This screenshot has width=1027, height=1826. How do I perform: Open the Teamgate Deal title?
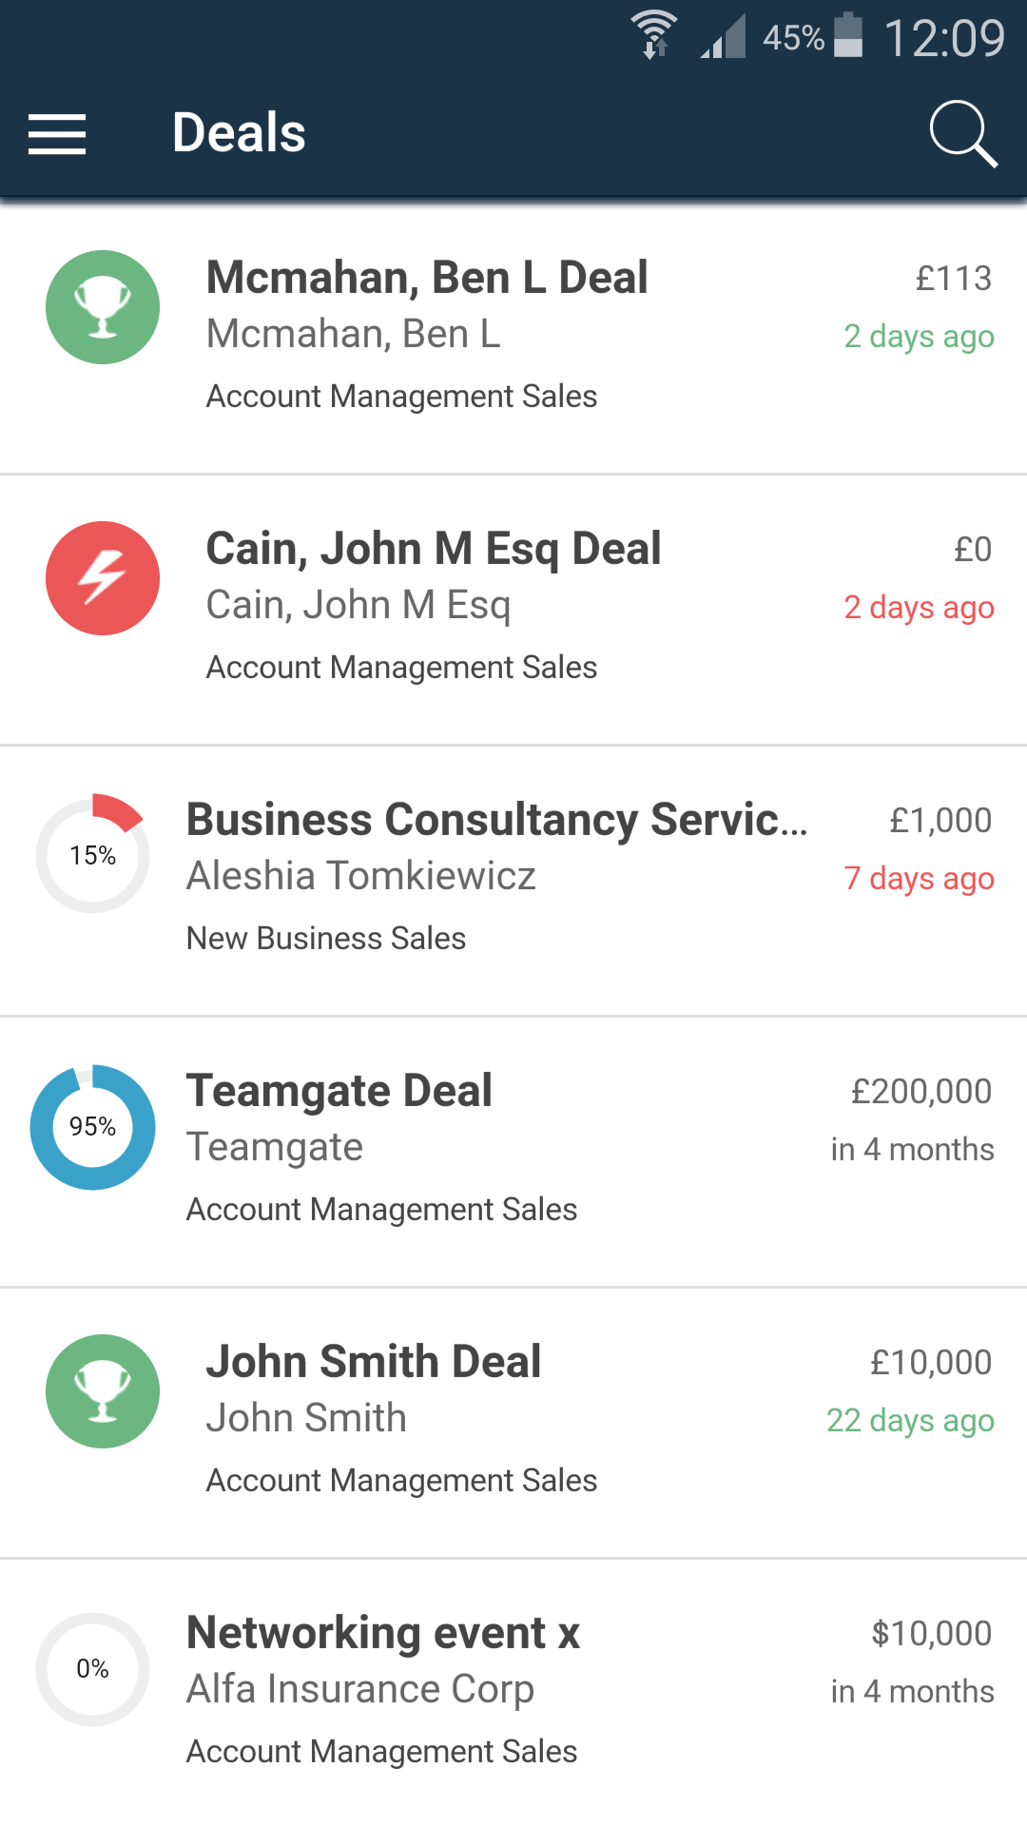(339, 1091)
